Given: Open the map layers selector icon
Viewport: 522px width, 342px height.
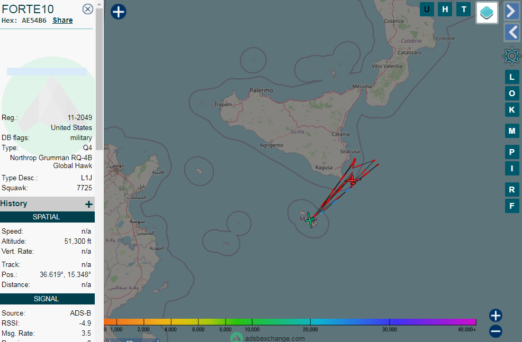Looking at the screenshot, I should click(x=487, y=13).
